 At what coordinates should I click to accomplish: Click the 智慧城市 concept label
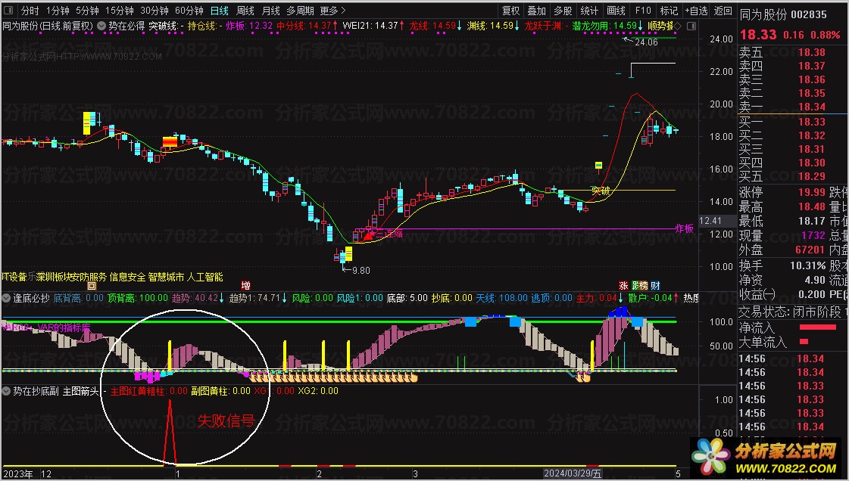(x=166, y=277)
